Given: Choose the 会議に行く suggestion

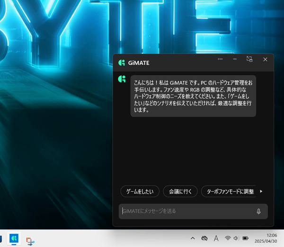Looking at the screenshot, I should tap(180, 192).
